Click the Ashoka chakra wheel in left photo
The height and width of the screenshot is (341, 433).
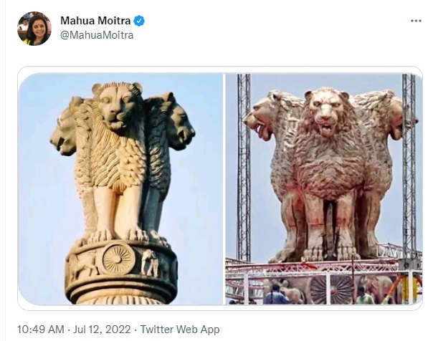119,259
